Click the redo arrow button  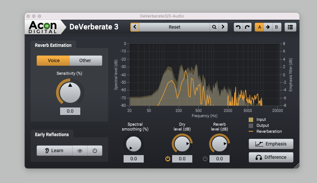point(247,27)
